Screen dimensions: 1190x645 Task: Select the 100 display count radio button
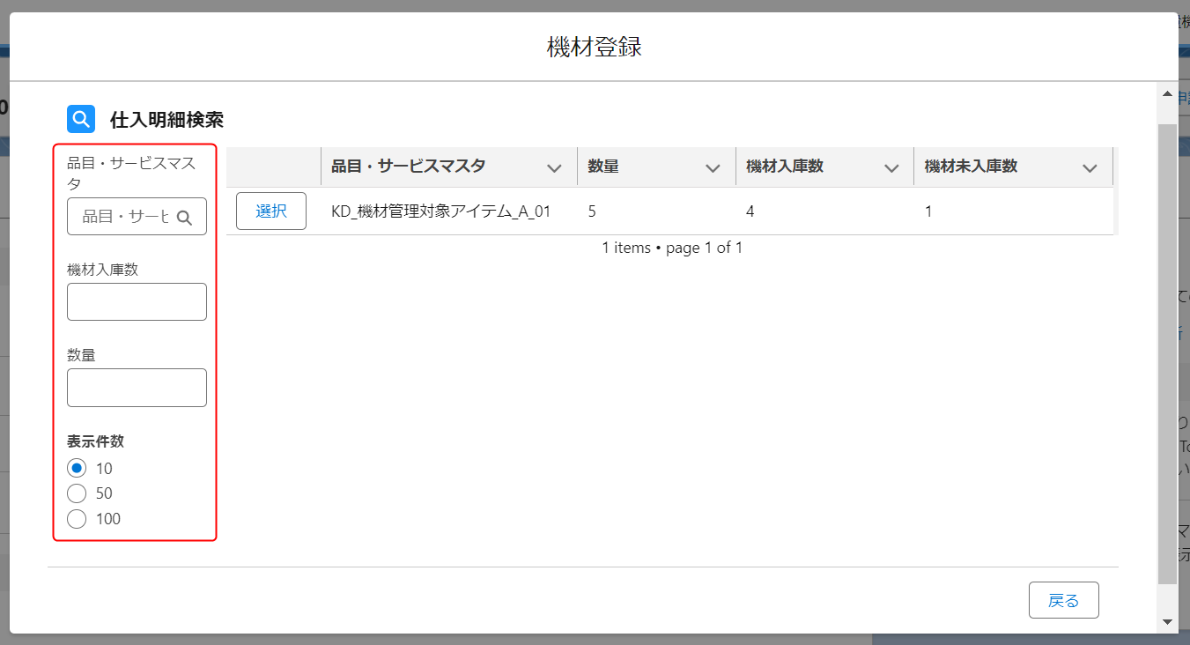[x=77, y=519]
